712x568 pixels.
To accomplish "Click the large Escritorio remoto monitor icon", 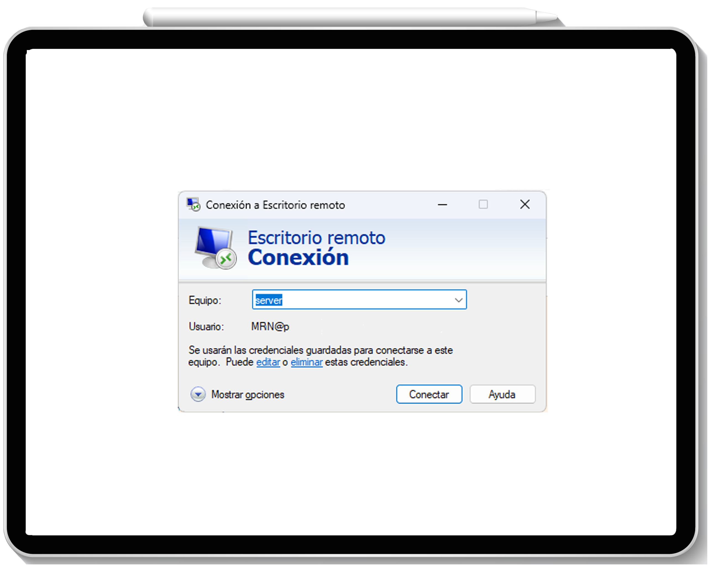I will click(215, 248).
